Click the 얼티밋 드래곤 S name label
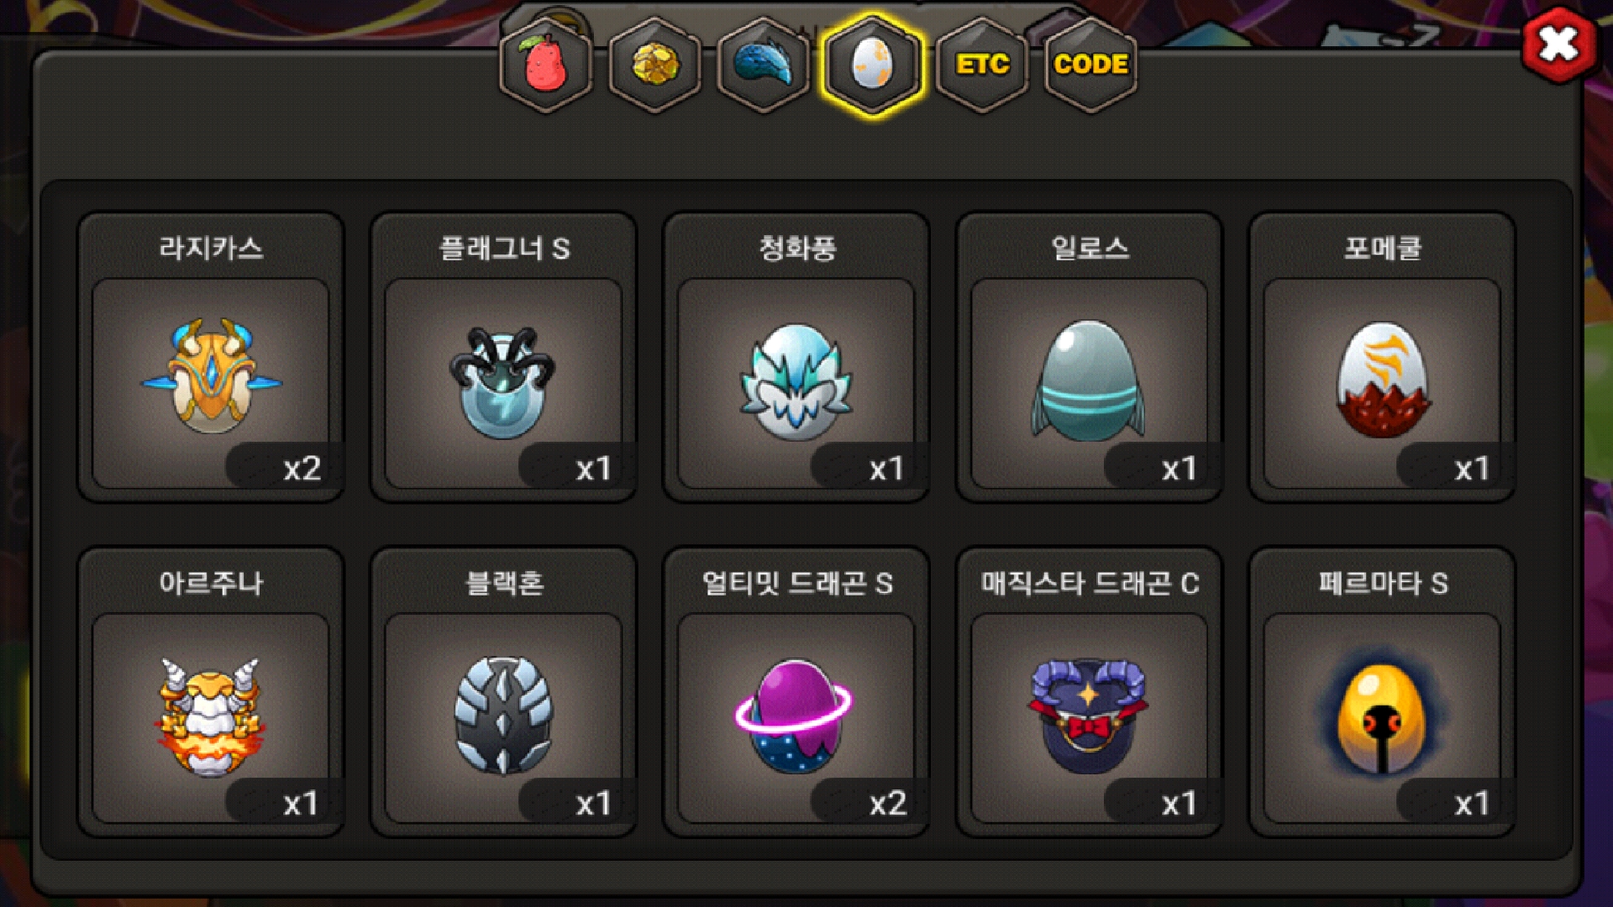This screenshot has width=1613, height=907. pos(797,583)
